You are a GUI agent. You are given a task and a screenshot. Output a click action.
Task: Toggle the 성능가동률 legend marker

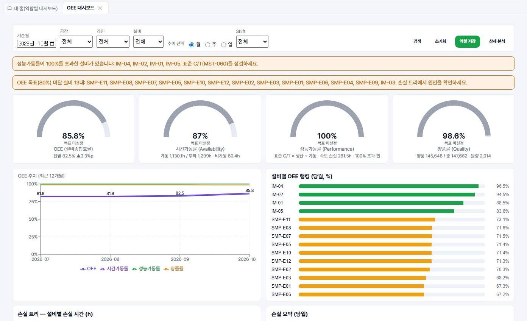134,269
